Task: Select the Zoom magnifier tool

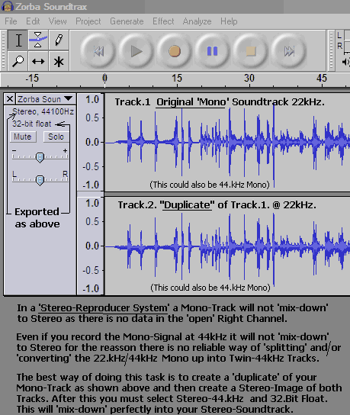Action: click(18, 61)
